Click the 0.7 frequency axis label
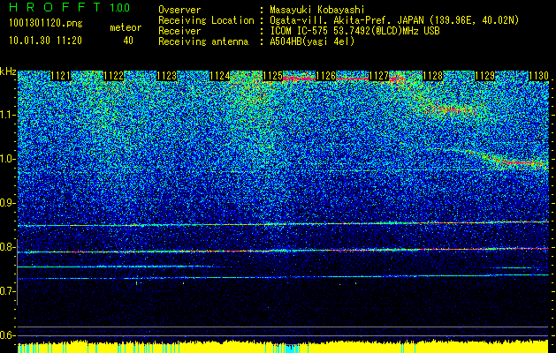The image size is (556, 353). [7, 291]
